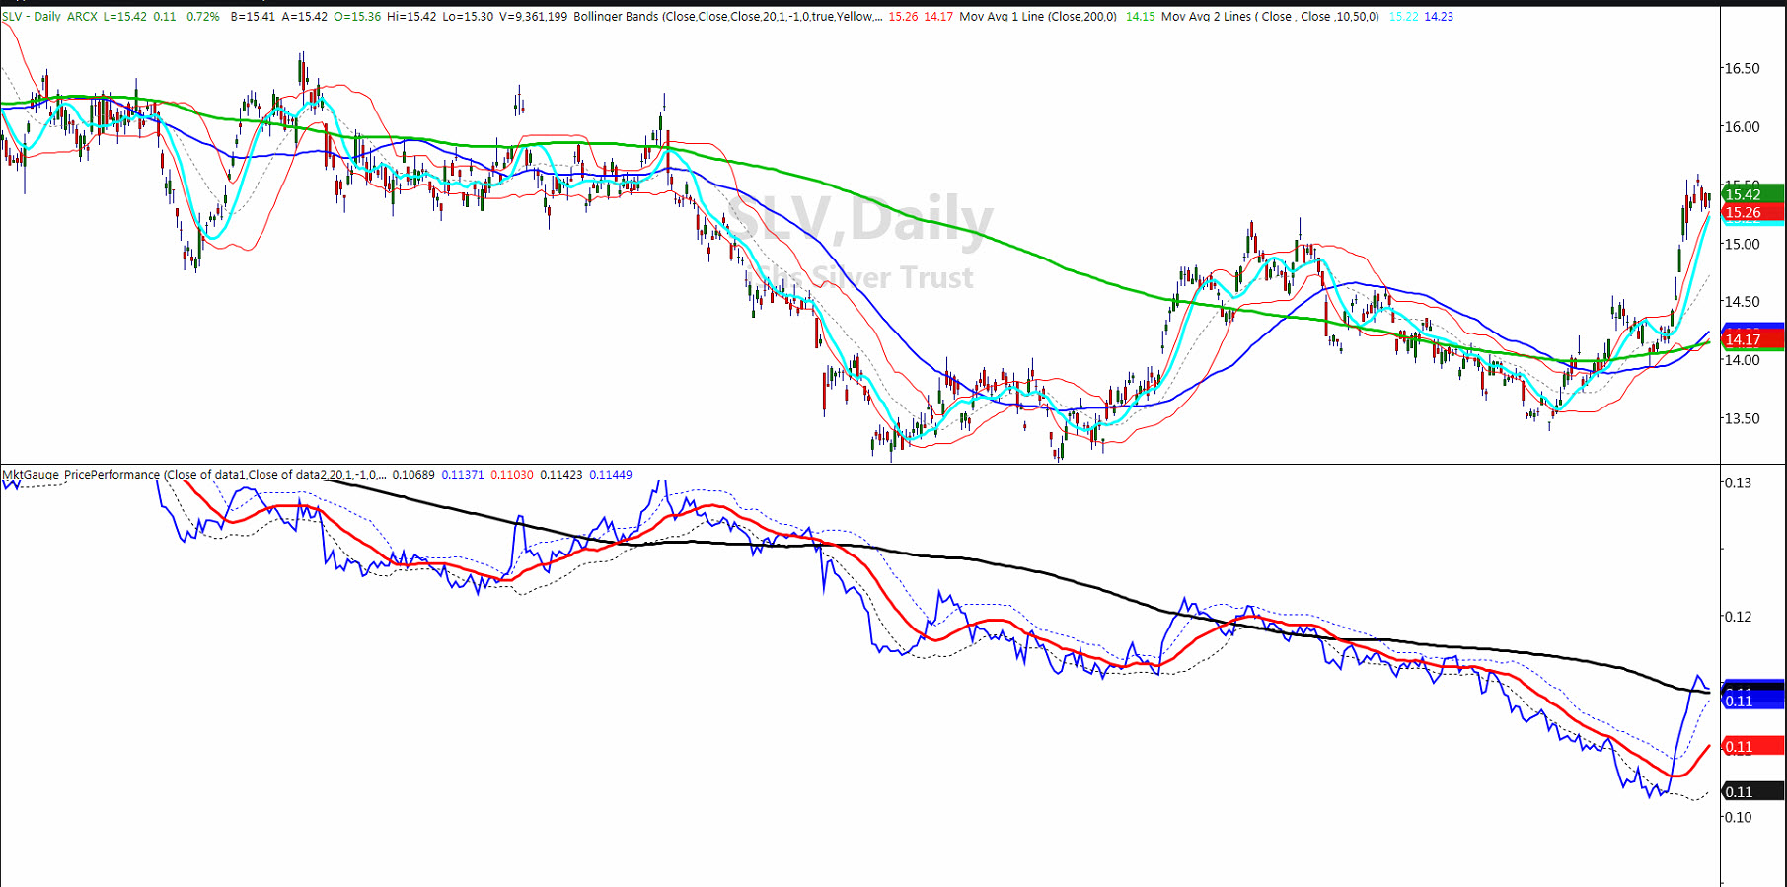Select the ask value 'A=15.42'
Image resolution: width=1787 pixels, height=887 pixels.
tap(304, 17)
